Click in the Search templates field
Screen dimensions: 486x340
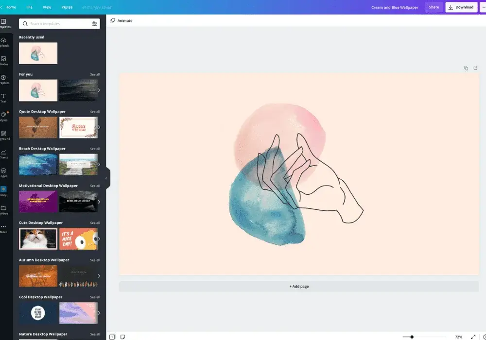click(x=59, y=24)
